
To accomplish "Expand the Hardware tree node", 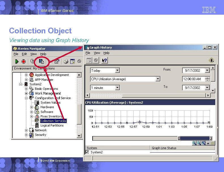I will click(x=31, y=107).
